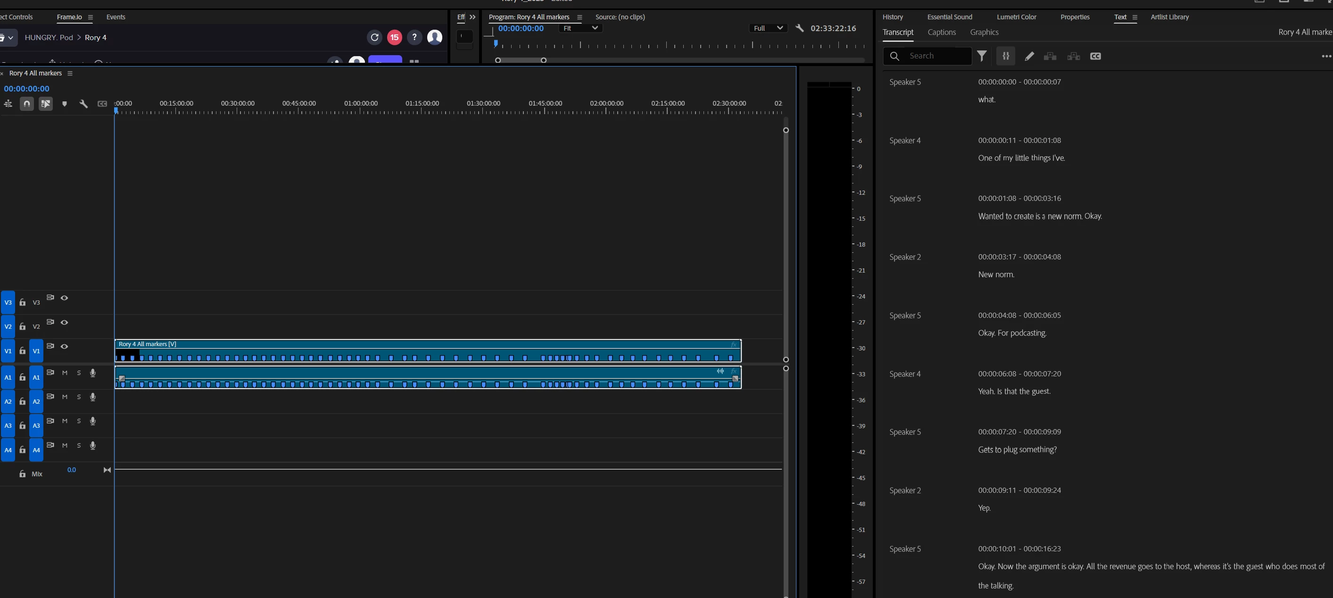Toggle Snap in Timeline magnet icon

[27, 104]
